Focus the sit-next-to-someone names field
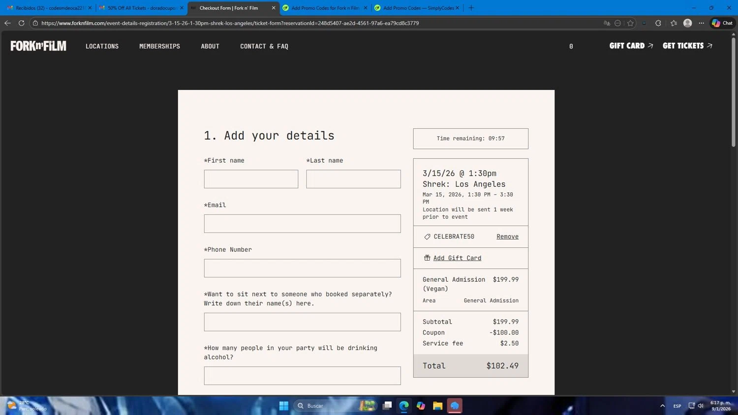This screenshot has width=738, height=415. [x=302, y=322]
